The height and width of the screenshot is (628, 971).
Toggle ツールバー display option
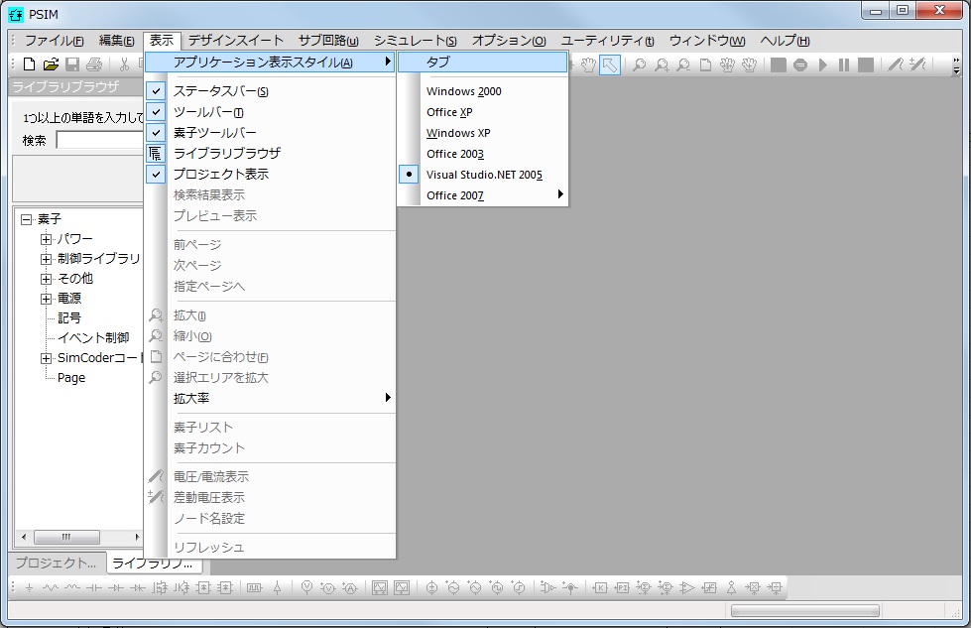coord(208,112)
